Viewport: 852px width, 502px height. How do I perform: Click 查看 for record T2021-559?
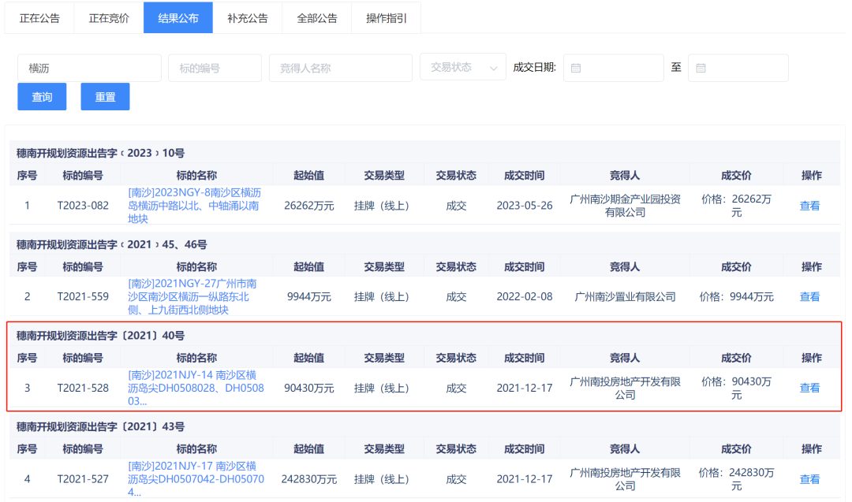click(810, 297)
